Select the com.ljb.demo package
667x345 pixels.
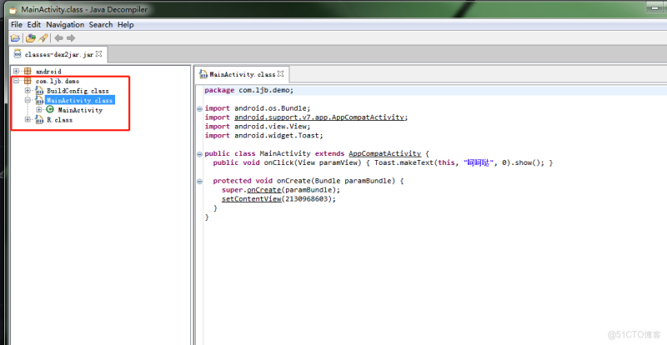tap(58, 82)
